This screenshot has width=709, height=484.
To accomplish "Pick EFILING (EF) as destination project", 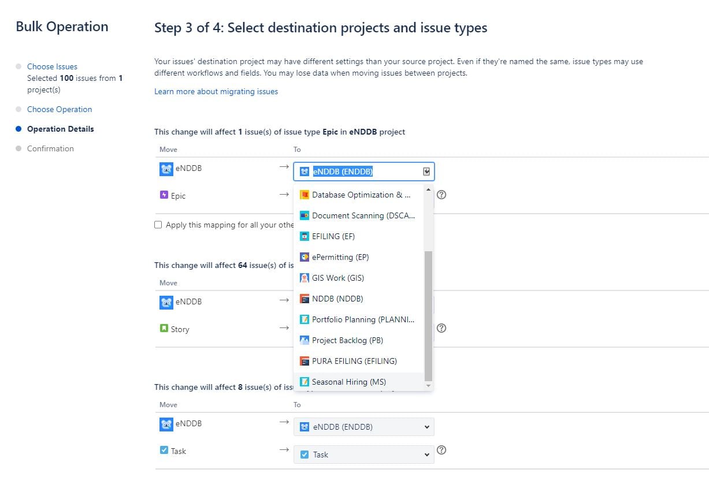I will coord(359,236).
